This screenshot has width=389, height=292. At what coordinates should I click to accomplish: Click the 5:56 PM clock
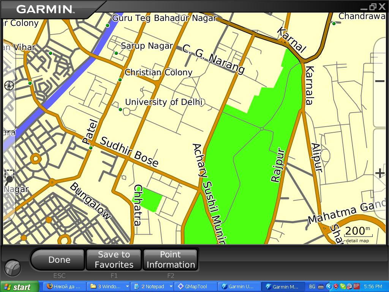[373, 287]
